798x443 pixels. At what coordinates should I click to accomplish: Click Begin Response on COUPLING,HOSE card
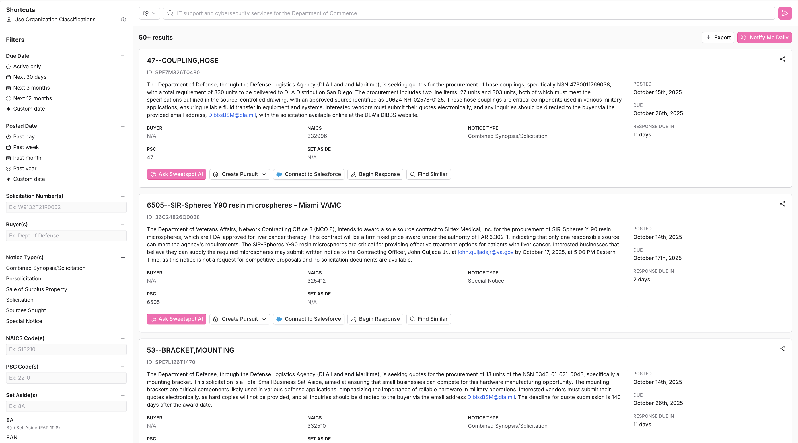pyautogui.click(x=375, y=174)
